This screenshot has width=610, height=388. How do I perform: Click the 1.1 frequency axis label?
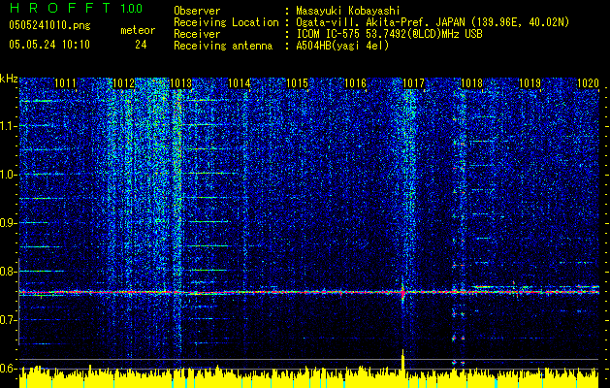pyautogui.click(x=9, y=126)
